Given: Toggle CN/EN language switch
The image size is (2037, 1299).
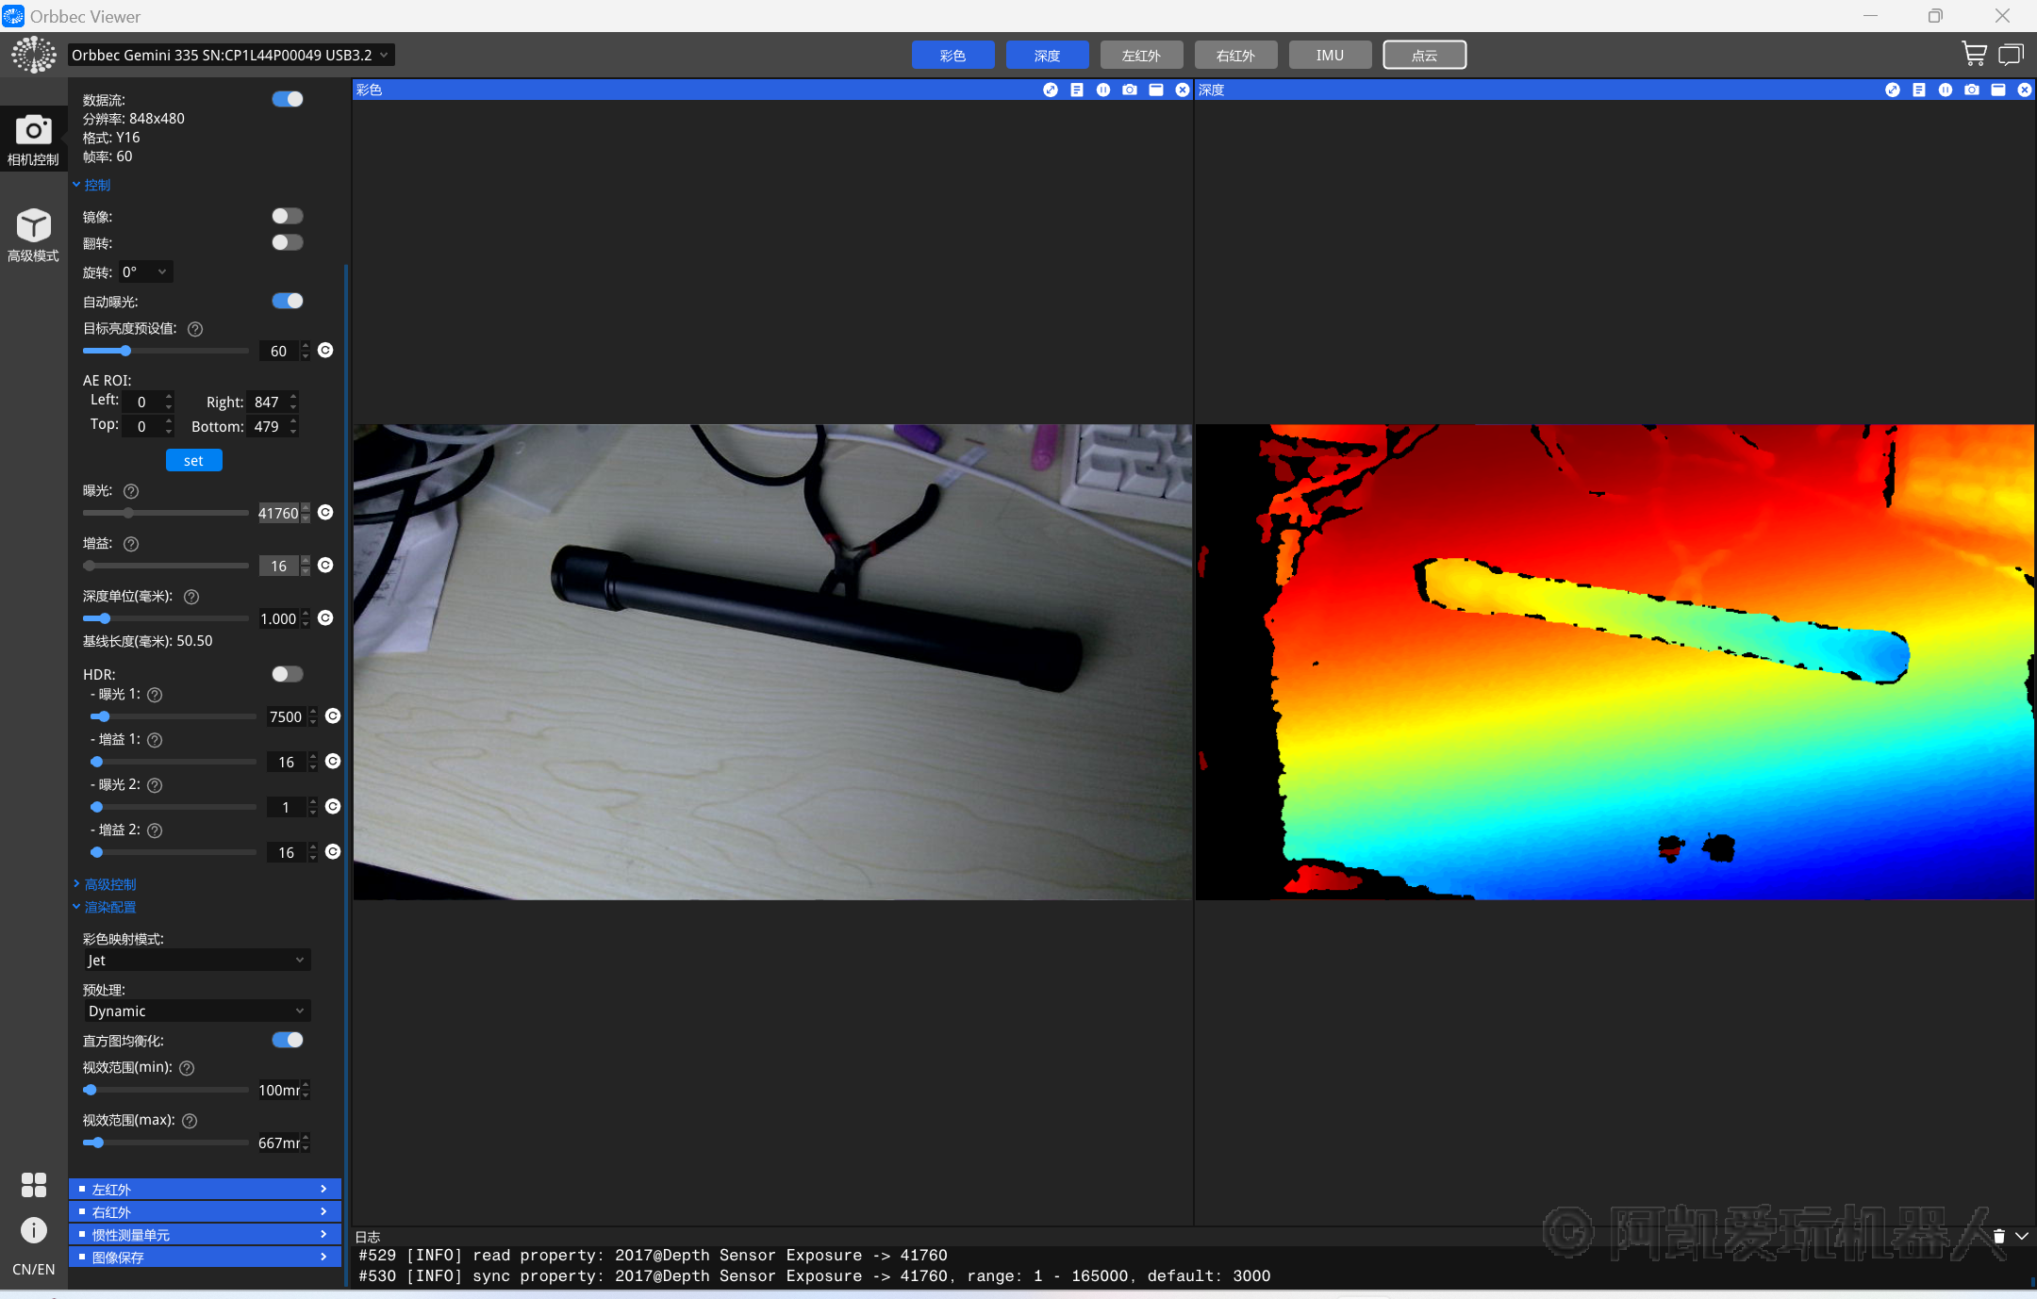Looking at the screenshot, I should [33, 1269].
